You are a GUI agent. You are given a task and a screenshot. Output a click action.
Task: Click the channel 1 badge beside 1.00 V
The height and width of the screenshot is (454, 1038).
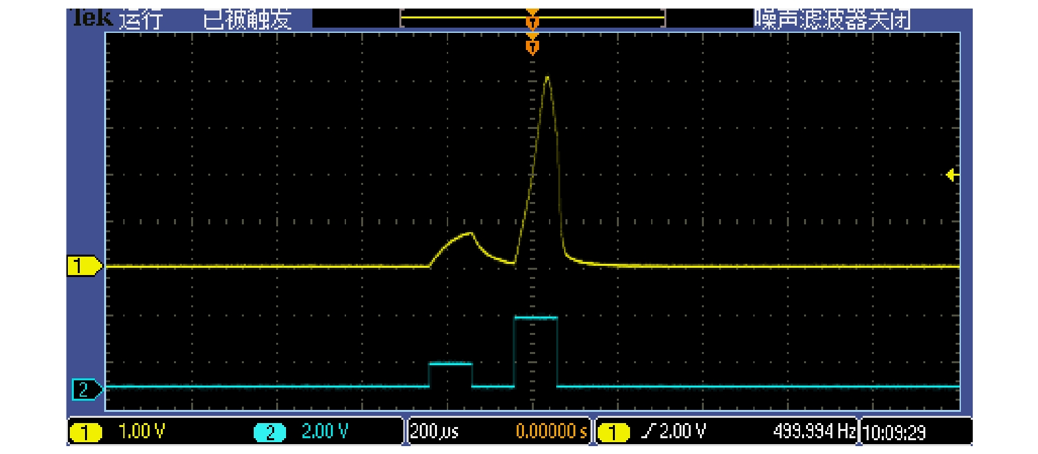(86, 432)
